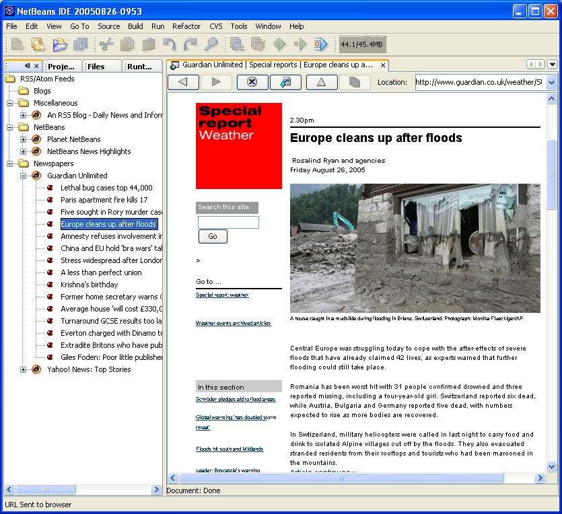Select the Lethal bug cases top 44,000 item

click(x=106, y=188)
